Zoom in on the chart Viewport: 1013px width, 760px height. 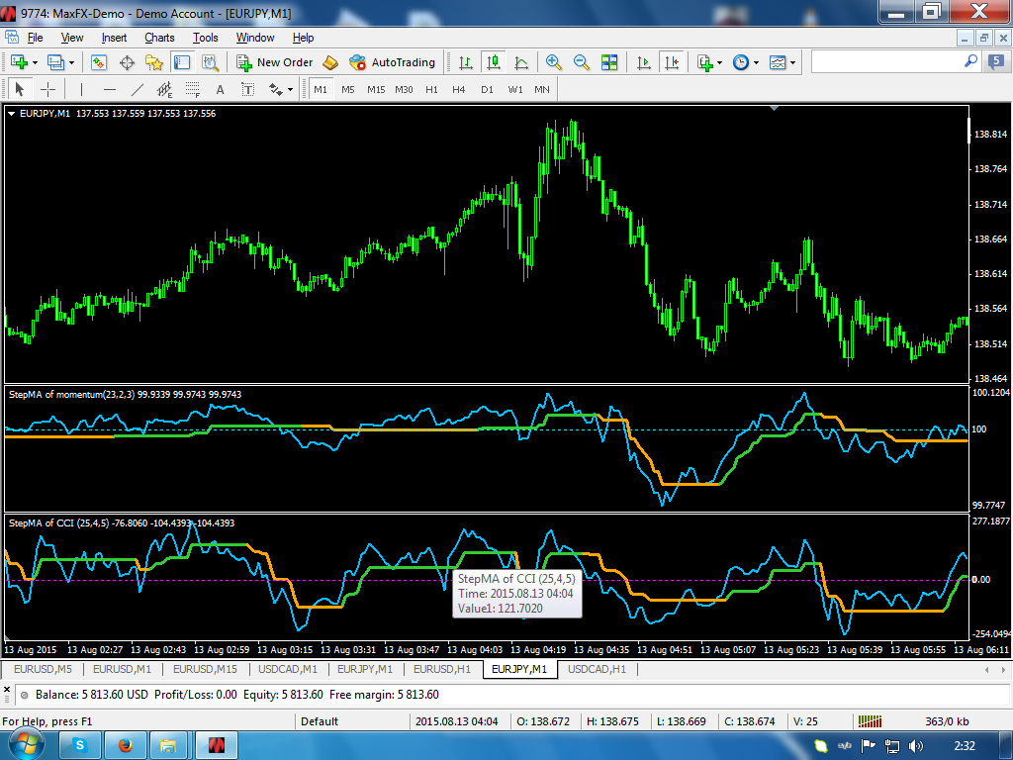(x=553, y=62)
